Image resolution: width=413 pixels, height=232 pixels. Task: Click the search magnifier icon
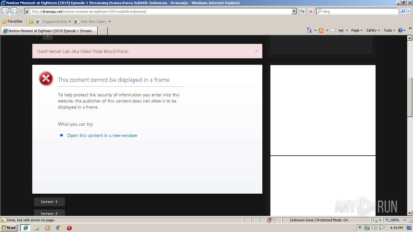(x=403, y=11)
